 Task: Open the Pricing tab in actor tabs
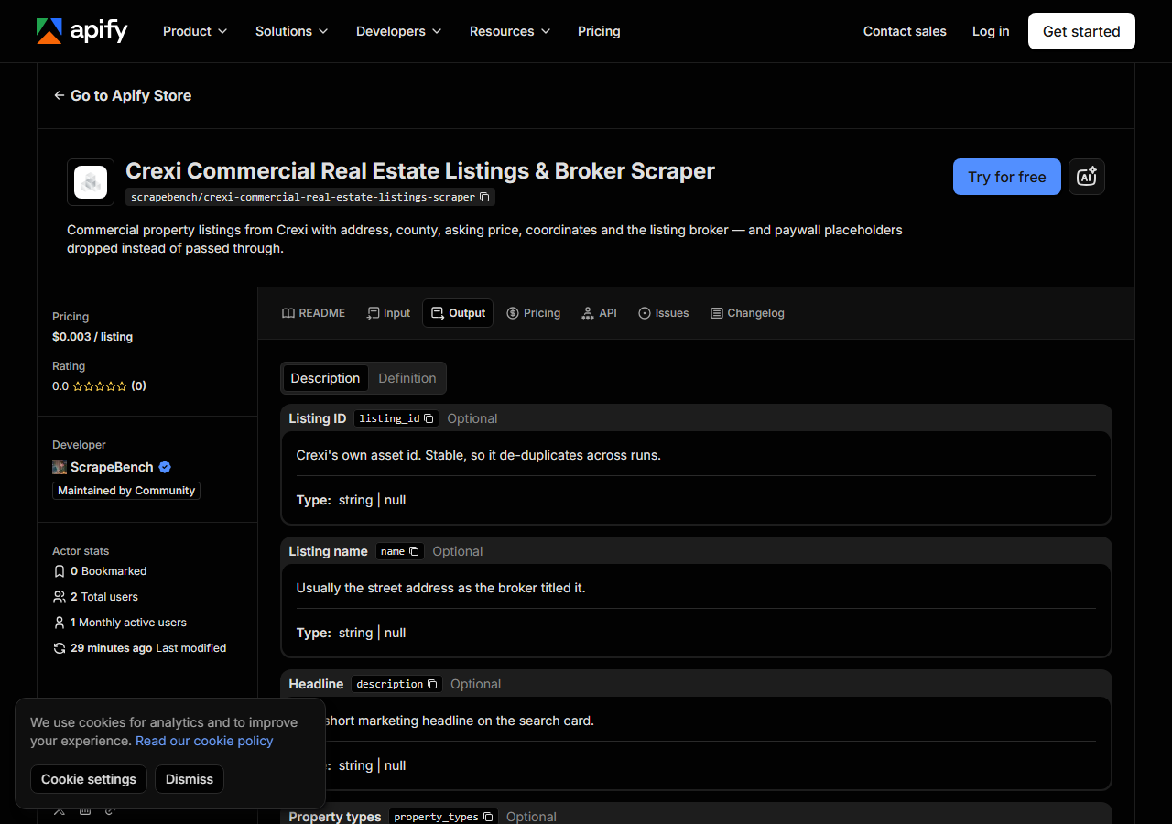click(x=533, y=313)
